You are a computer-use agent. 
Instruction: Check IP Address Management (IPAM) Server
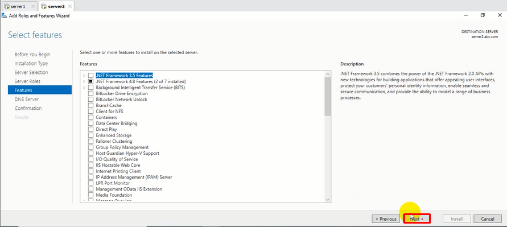tap(90, 177)
